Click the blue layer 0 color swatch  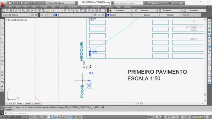pyautogui.click(x=56, y=15)
